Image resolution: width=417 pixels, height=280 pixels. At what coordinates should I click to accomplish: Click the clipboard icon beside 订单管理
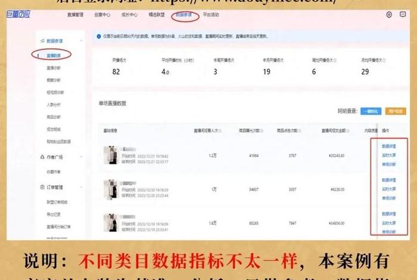click(42, 187)
